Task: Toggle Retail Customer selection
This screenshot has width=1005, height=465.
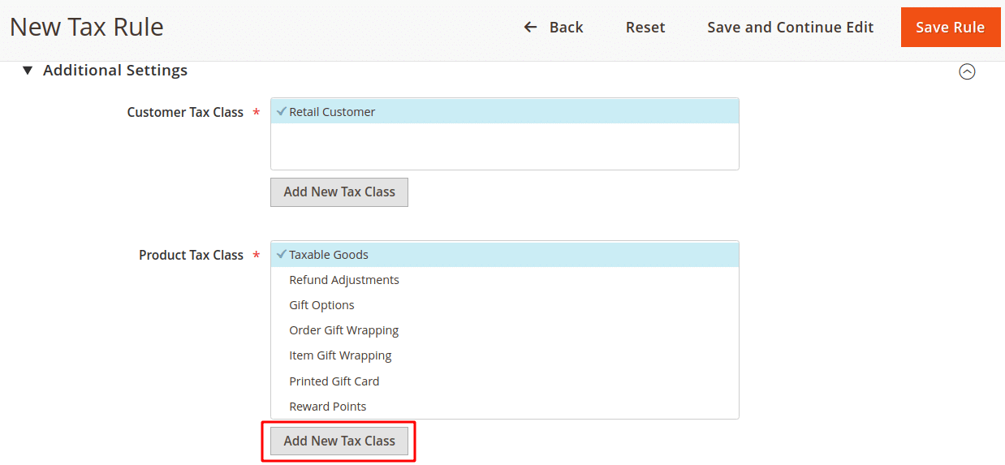Action: tap(332, 112)
